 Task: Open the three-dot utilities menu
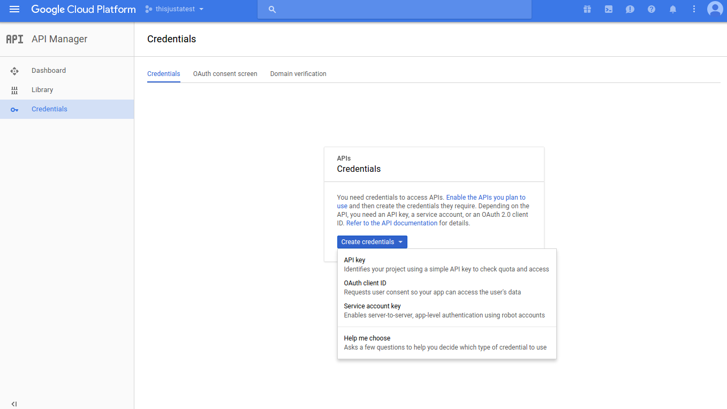pos(694,9)
